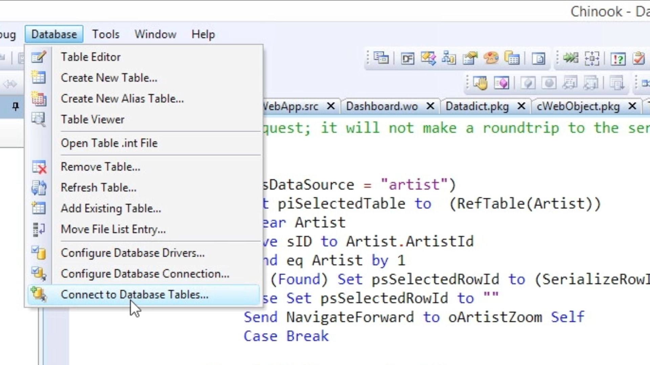Switch to the Dashboard.wo tab
This screenshot has height=365, width=650.
[x=382, y=106]
